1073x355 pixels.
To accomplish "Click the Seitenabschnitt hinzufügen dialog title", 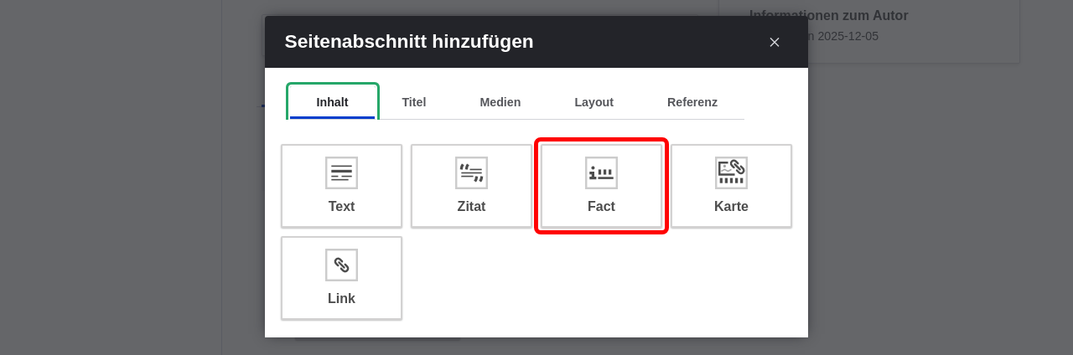I will pyautogui.click(x=409, y=42).
